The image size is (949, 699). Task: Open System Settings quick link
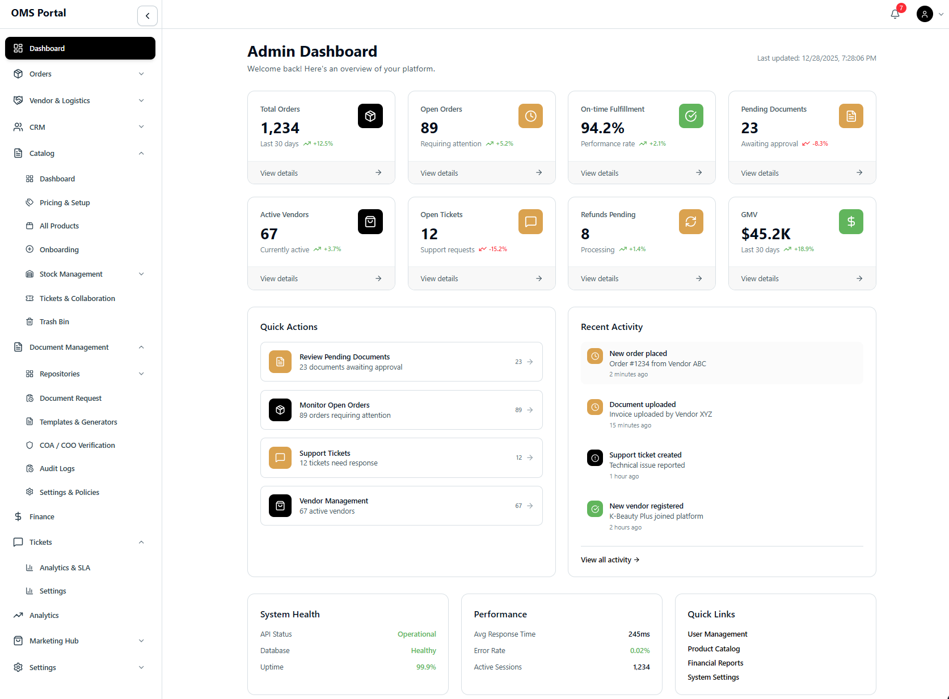[x=713, y=677]
